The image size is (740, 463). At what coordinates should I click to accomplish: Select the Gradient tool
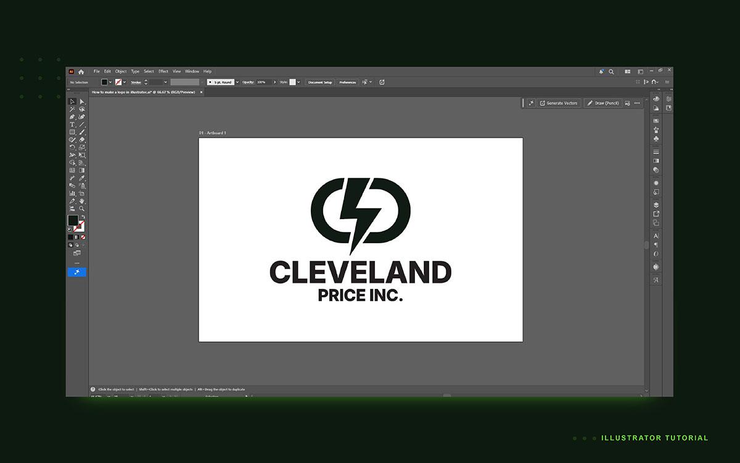[x=82, y=170]
